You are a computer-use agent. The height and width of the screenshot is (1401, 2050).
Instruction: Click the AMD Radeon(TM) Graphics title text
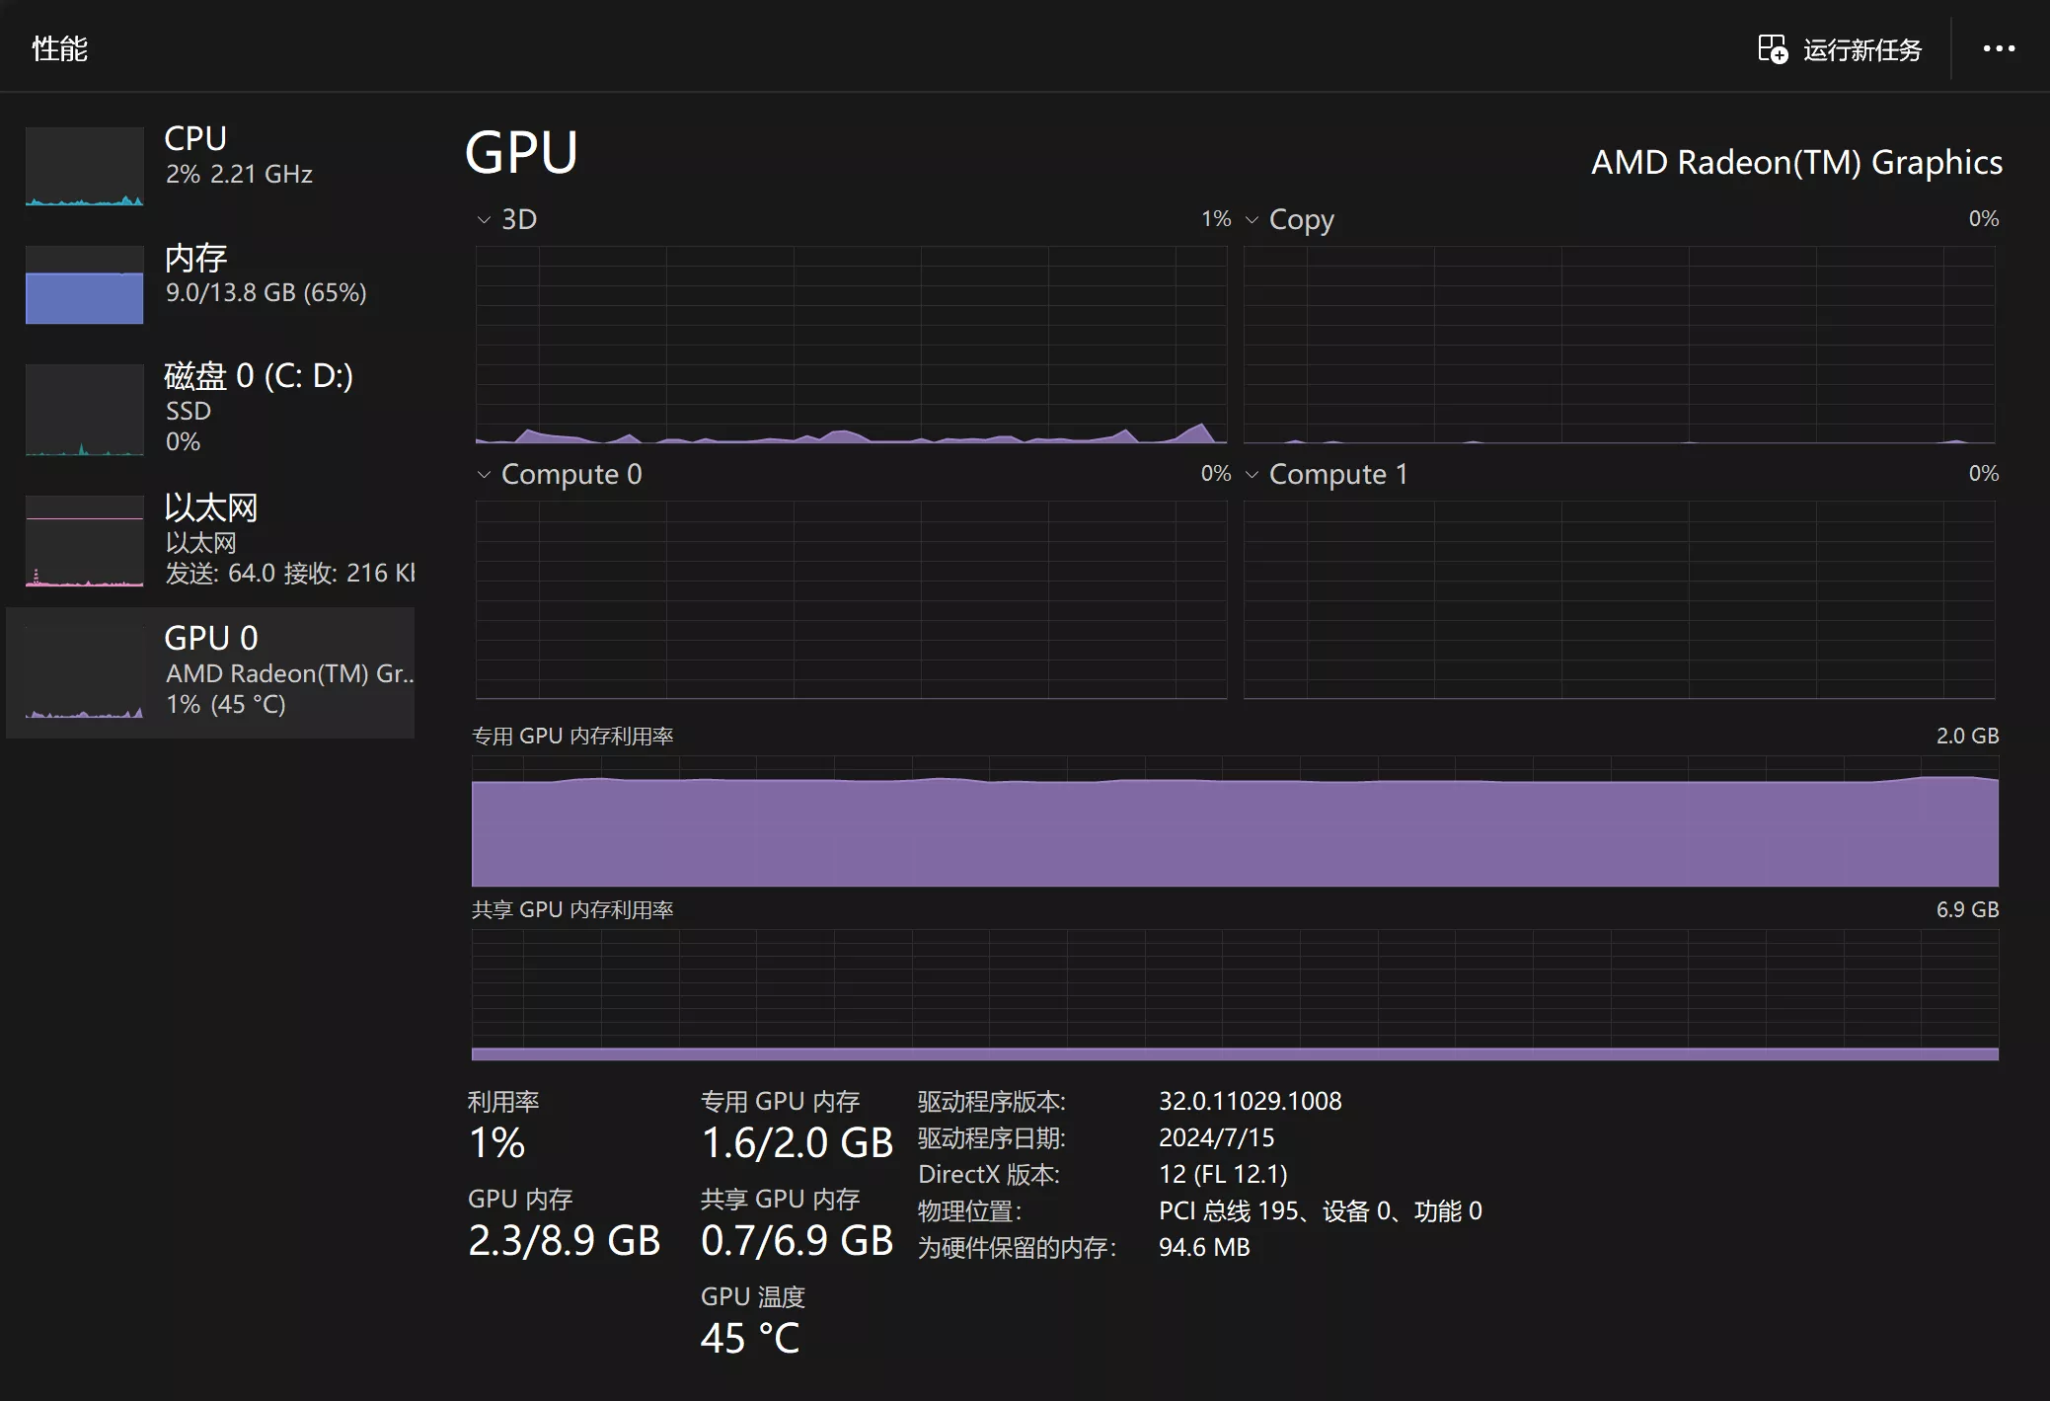point(1796,162)
